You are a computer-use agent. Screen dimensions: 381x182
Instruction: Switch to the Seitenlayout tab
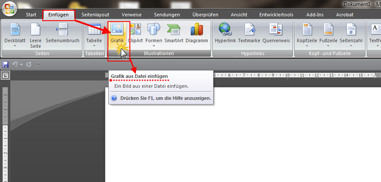(96, 15)
